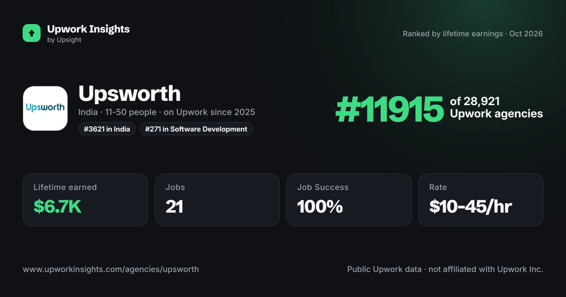Select the Upsworth agency name heading

(130, 93)
